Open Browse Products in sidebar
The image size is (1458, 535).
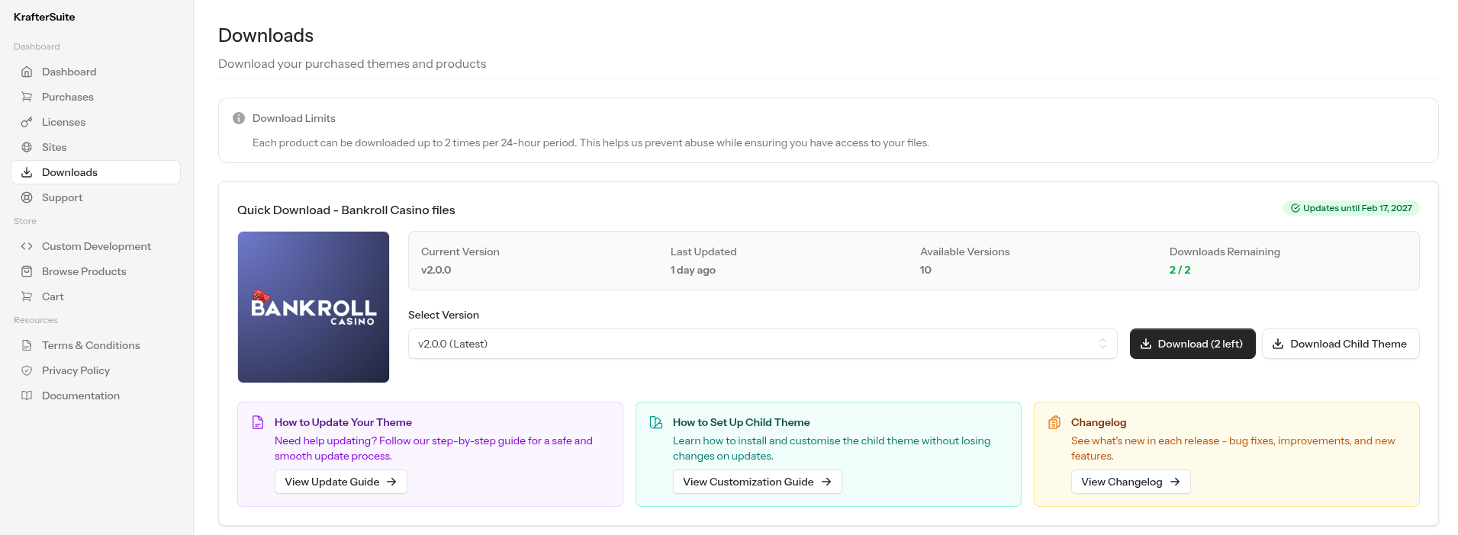pos(84,271)
